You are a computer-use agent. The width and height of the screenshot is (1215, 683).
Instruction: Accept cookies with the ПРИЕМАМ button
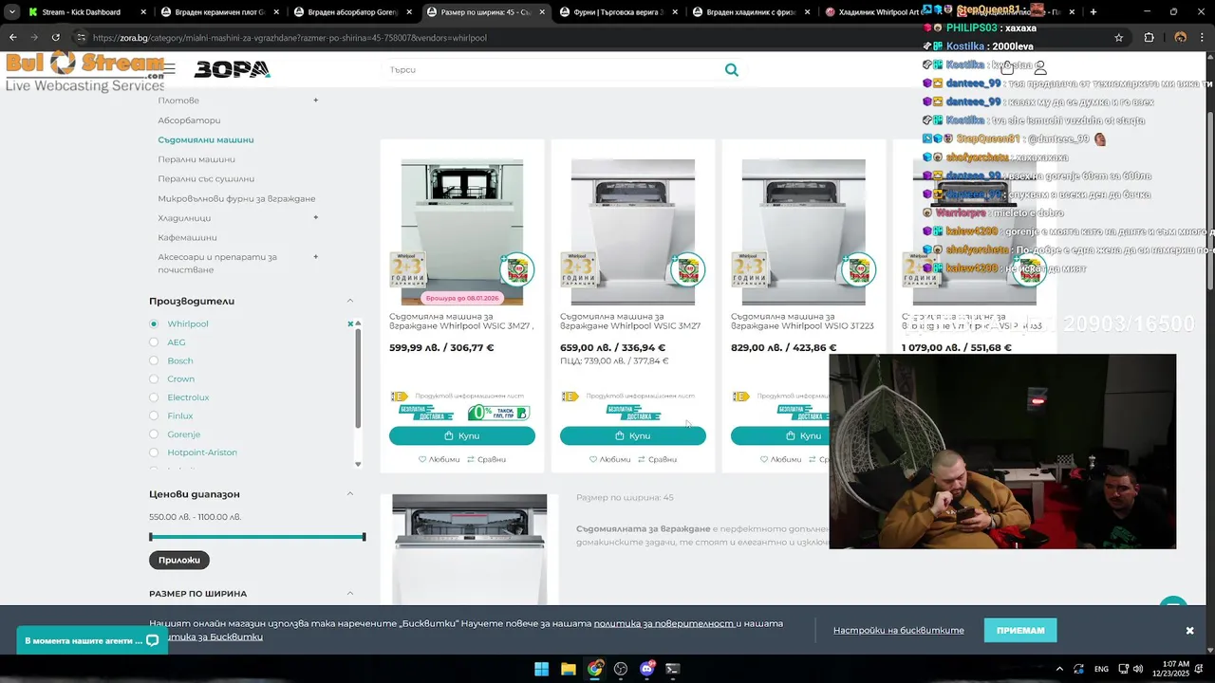coord(1020,630)
